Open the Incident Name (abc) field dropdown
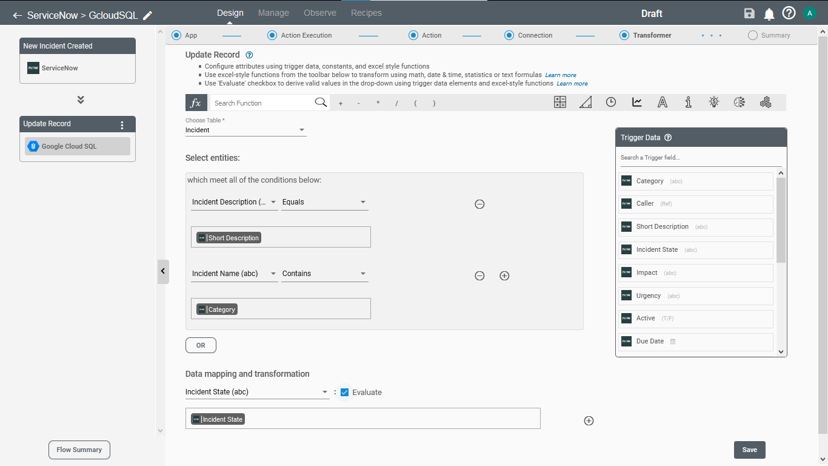Image resolution: width=828 pixels, height=466 pixels. tap(234, 274)
